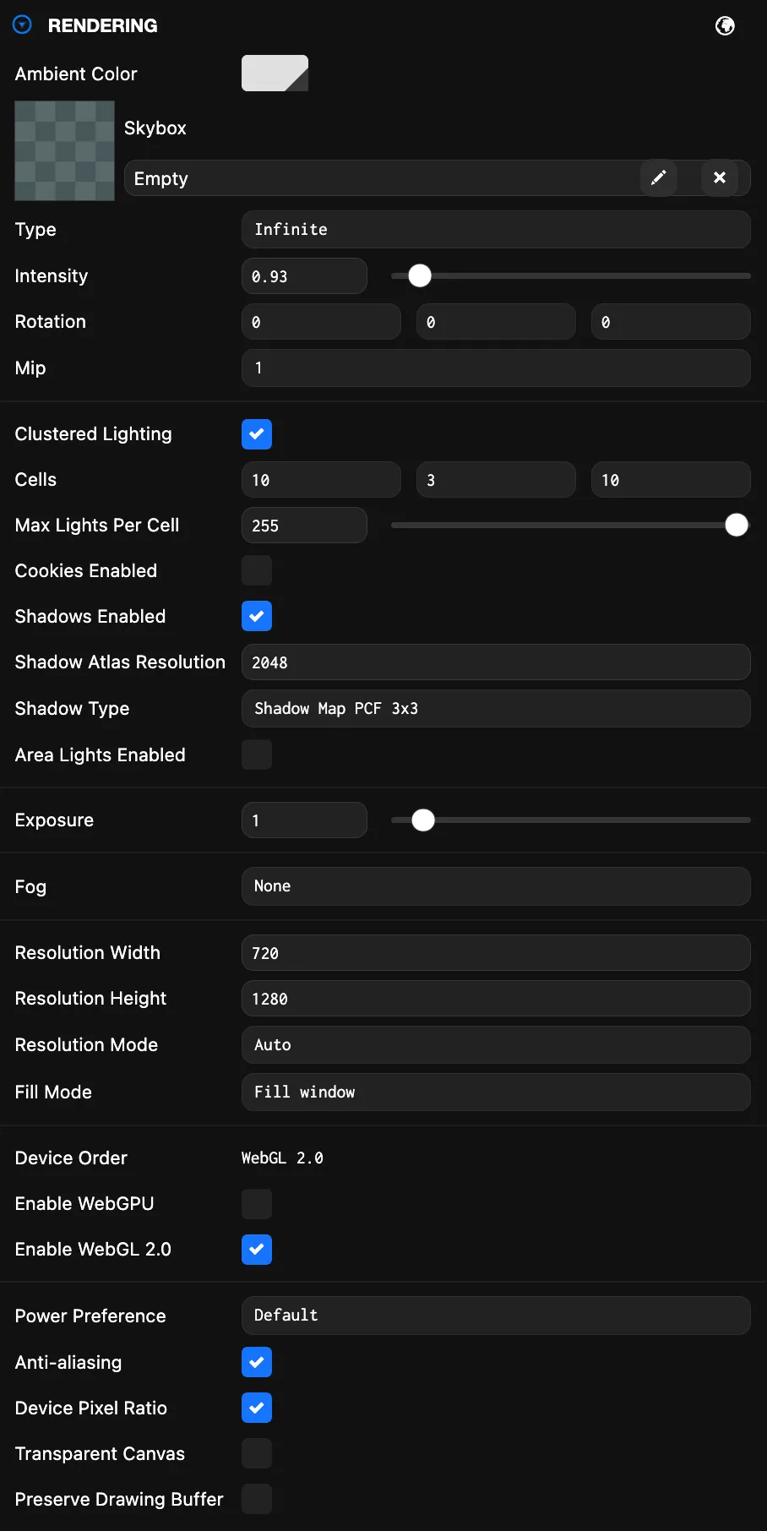Enable Area Lights Enabled

click(x=257, y=755)
